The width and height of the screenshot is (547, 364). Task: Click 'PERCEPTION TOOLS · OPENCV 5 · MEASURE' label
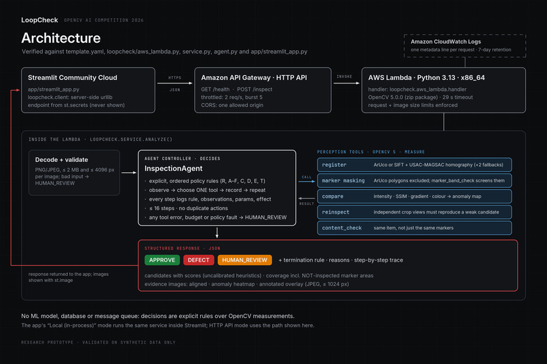point(371,152)
